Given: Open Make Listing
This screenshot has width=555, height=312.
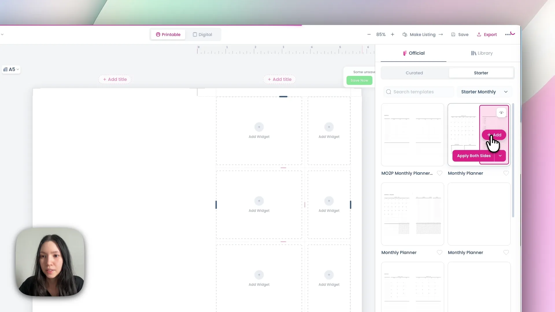Looking at the screenshot, I should [423, 34].
